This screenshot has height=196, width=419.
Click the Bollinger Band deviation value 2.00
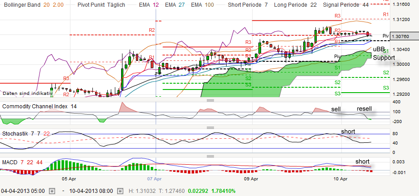57,5
